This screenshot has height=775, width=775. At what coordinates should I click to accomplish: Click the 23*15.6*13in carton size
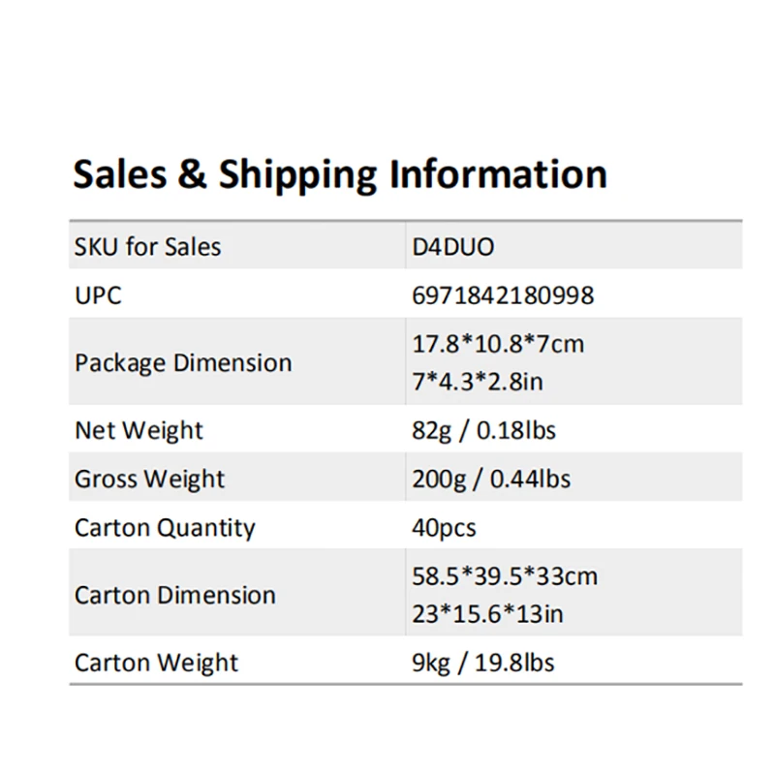pyautogui.click(x=488, y=614)
